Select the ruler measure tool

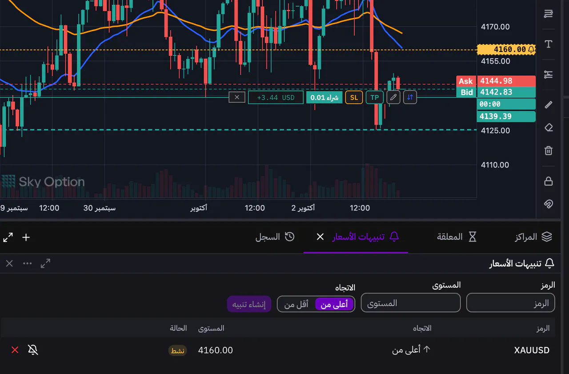(549, 105)
